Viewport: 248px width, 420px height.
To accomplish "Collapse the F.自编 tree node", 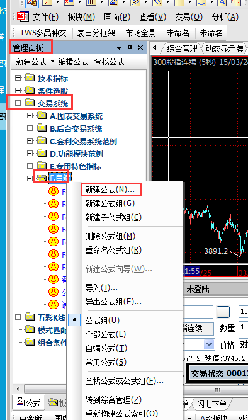I will [x=30, y=178].
